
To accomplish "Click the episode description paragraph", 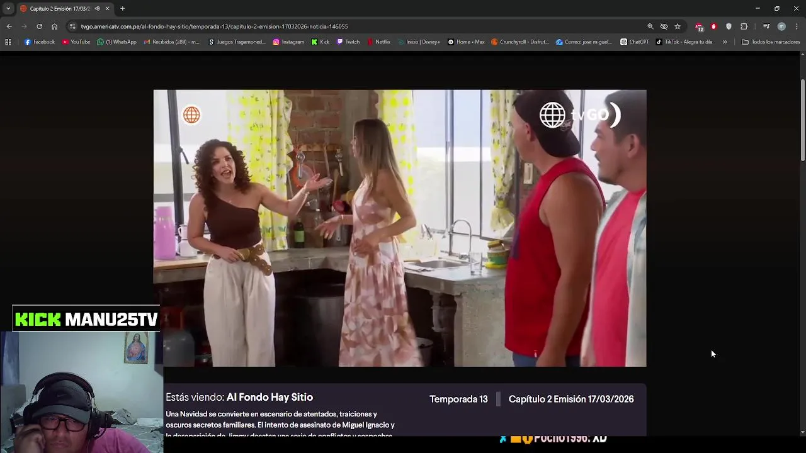I will (x=280, y=424).
